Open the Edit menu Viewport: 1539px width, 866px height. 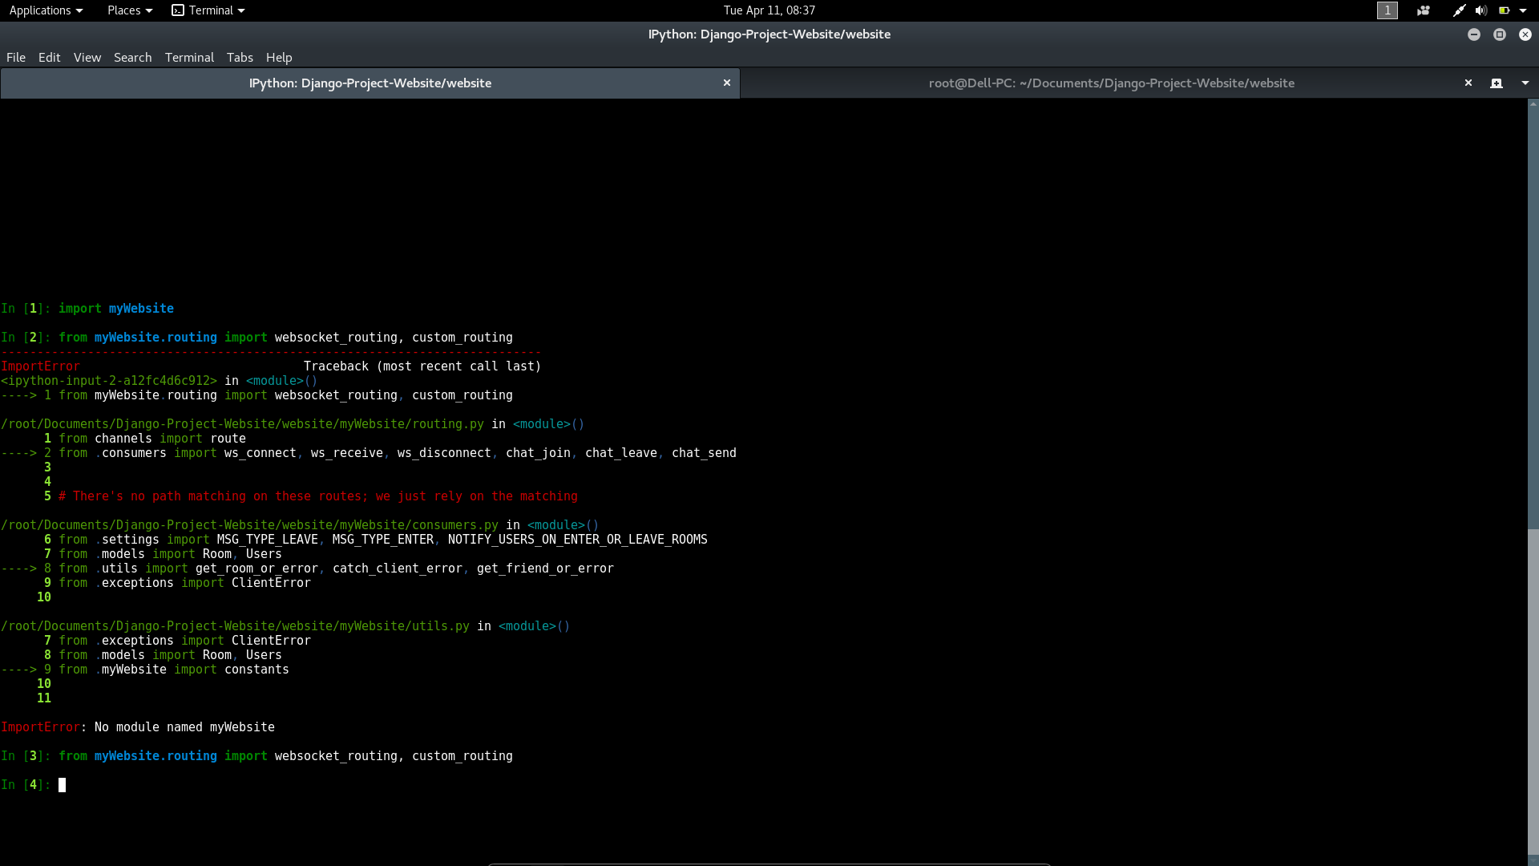tap(49, 58)
